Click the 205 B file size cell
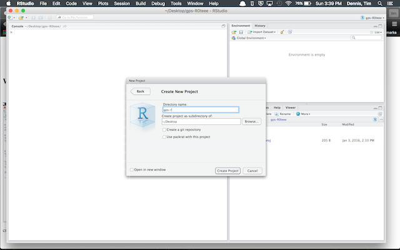Viewport: 400px width, 250px height. click(x=326, y=141)
